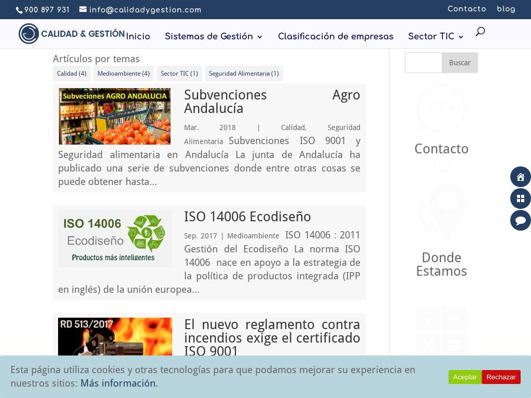
Task: Open the Más información cookies link
Action: click(119, 383)
